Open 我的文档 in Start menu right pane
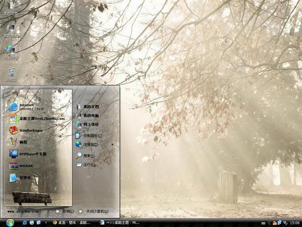The image size is (302, 227). (x=87, y=106)
